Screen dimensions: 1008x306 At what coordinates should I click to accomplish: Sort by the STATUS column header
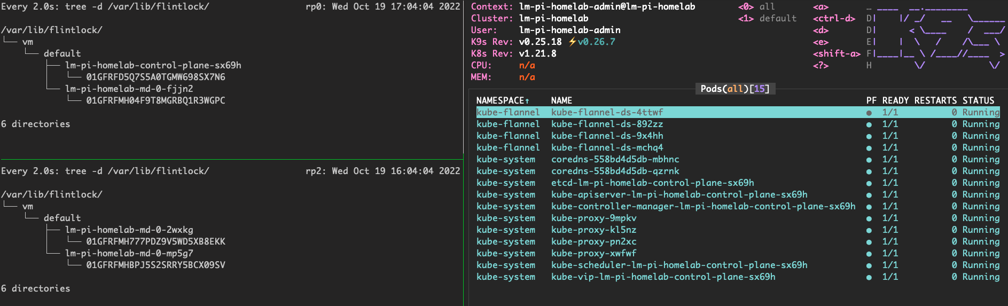978,100
